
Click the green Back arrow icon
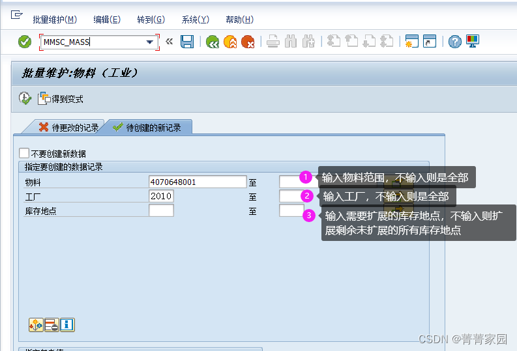coord(213,42)
